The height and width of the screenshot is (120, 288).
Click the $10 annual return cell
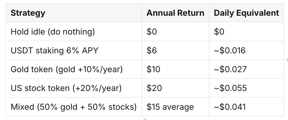coord(175,69)
